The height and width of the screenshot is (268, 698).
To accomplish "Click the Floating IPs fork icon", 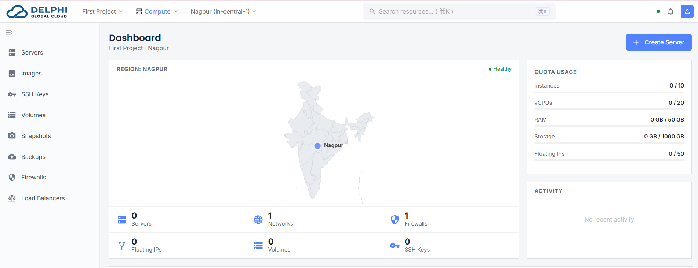I will pyautogui.click(x=122, y=245).
